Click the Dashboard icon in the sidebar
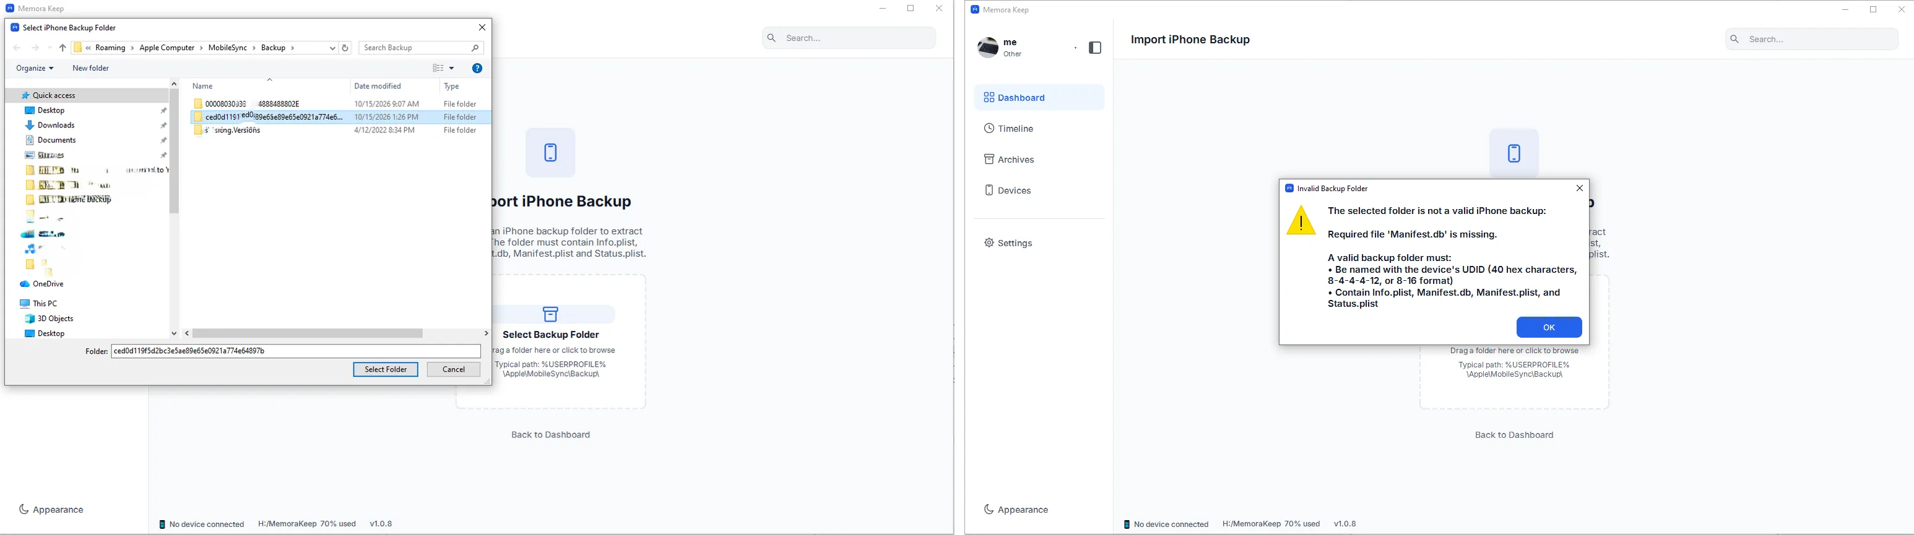 coord(989,98)
